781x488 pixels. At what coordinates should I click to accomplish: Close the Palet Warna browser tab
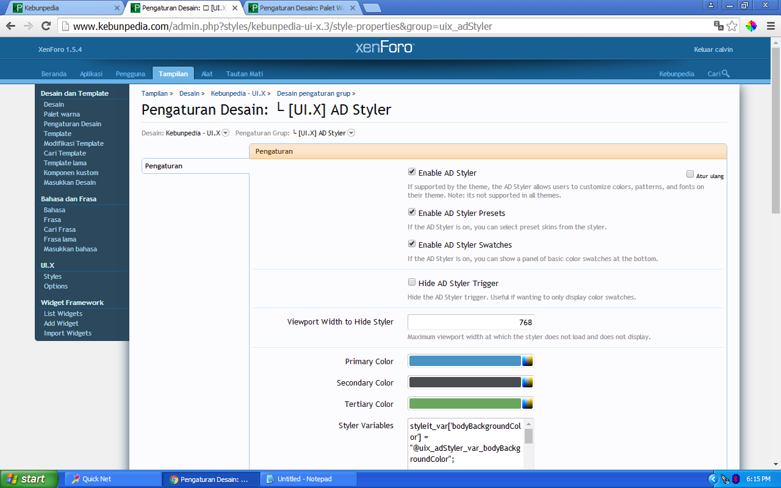(353, 8)
